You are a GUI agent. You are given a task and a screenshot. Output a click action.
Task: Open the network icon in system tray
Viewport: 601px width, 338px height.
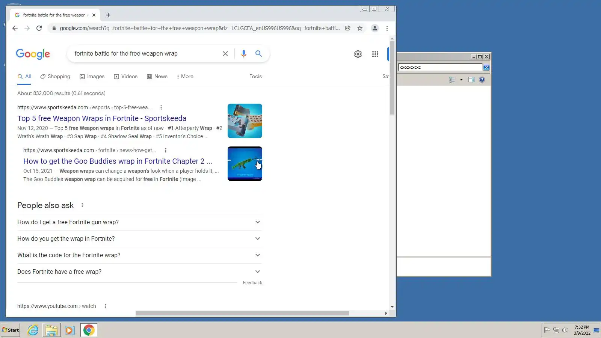556,330
